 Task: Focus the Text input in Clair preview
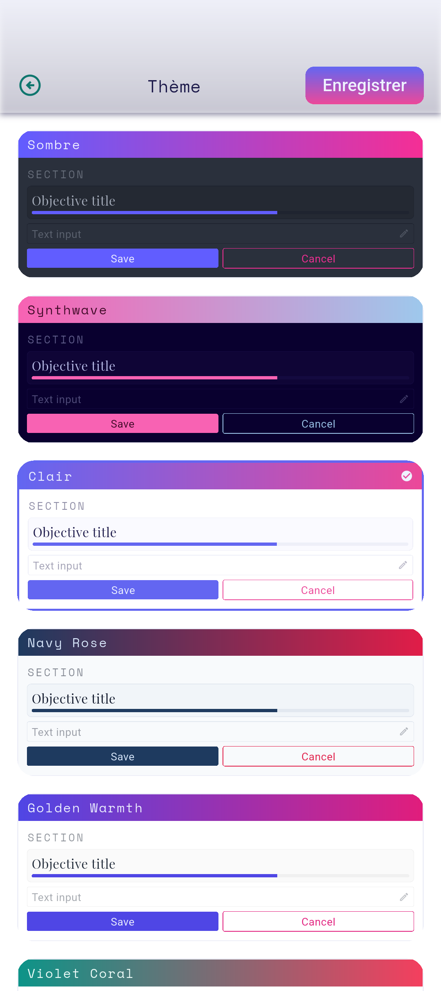click(x=220, y=565)
